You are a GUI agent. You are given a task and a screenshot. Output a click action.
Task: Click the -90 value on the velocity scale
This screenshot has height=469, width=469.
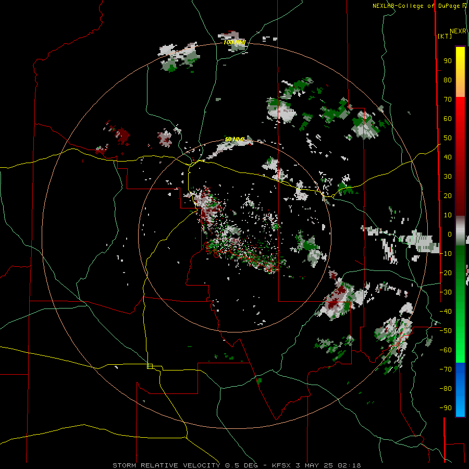click(446, 408)
